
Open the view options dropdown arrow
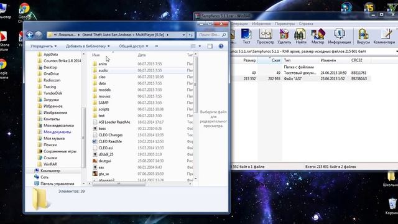coord(200,46)
